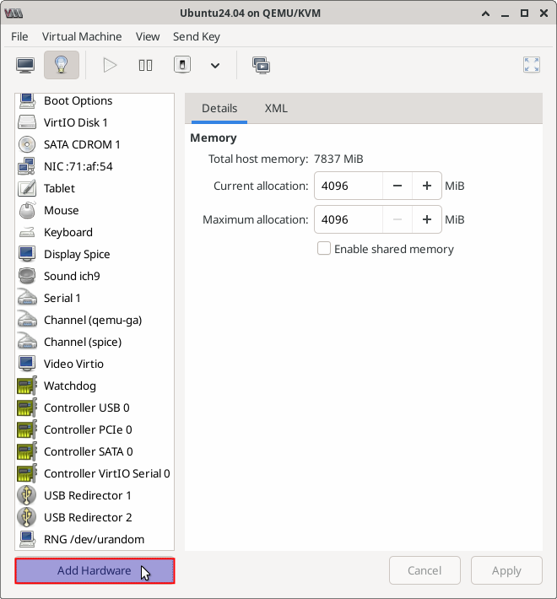Open the Virtual Machine menu
This screenshot has width=557, height=599.
(82, 36)
